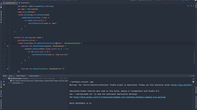
Task: Open the Structure tool window
Action: click(1, 84)
